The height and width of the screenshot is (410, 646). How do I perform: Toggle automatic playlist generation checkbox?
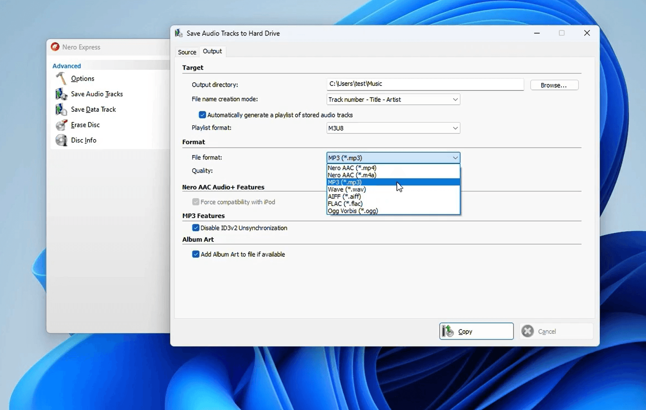coord(202,115)
